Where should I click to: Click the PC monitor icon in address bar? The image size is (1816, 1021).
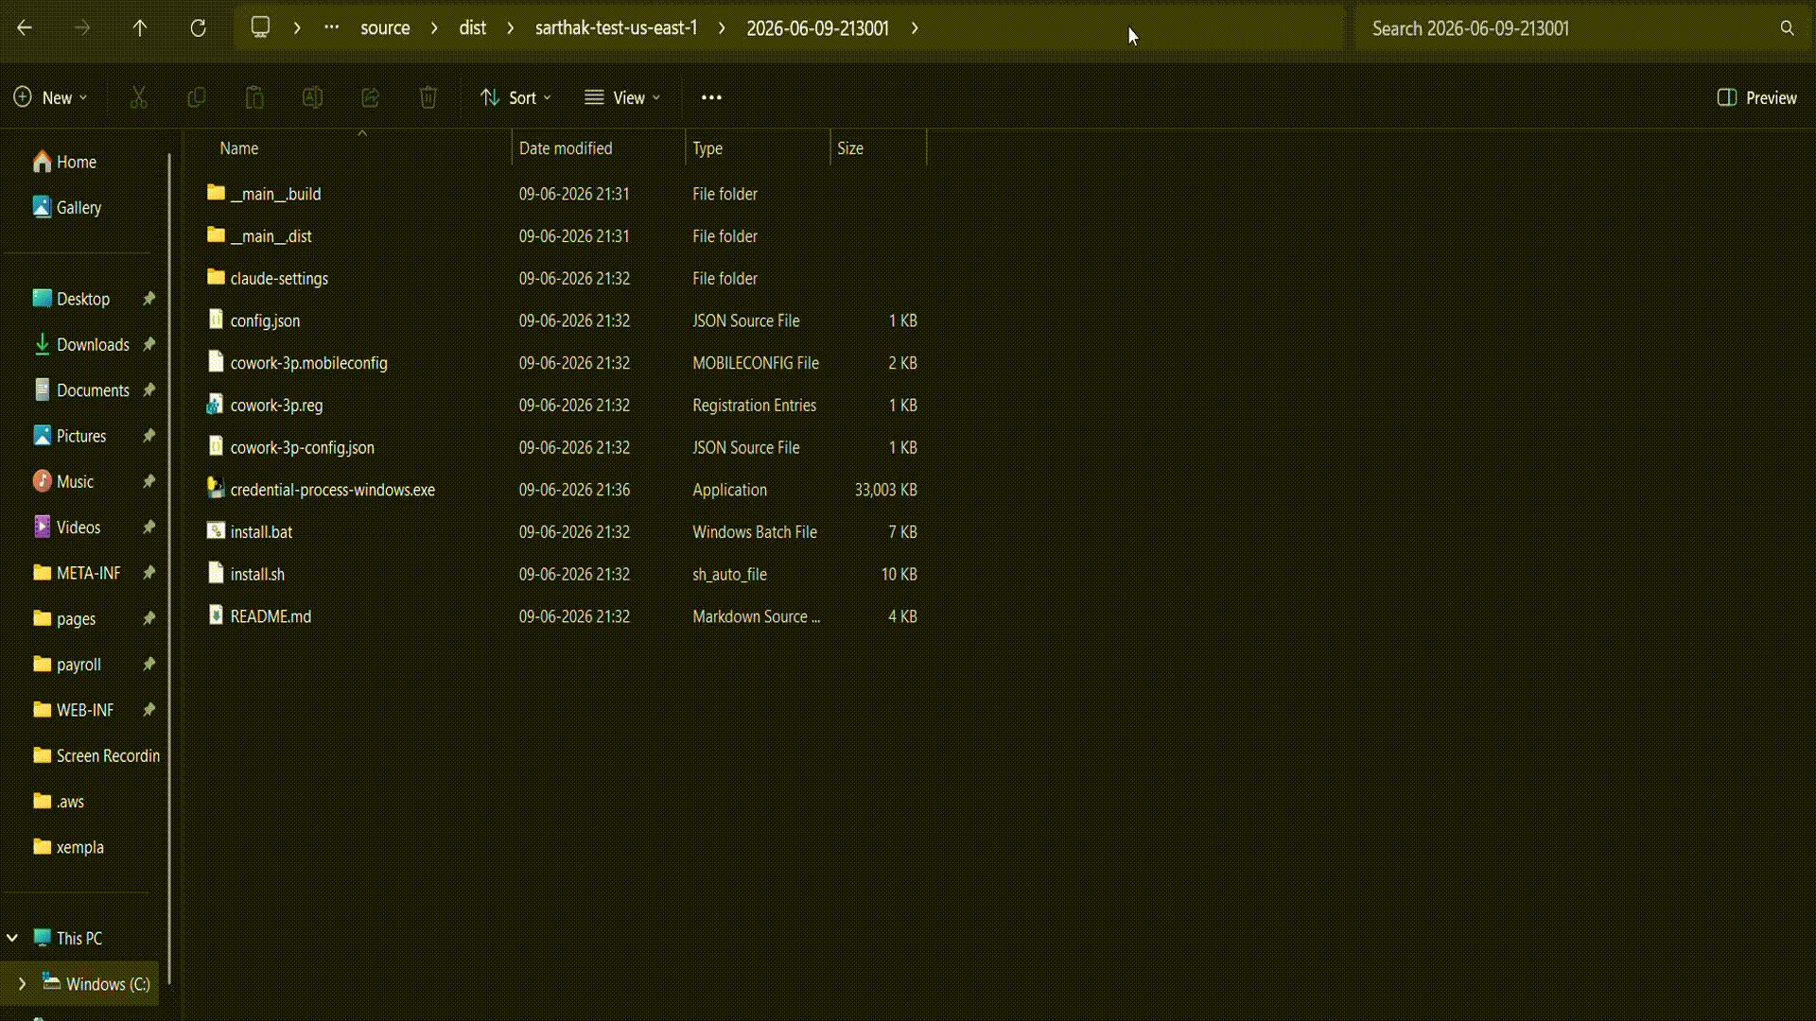tap(260, 27)
